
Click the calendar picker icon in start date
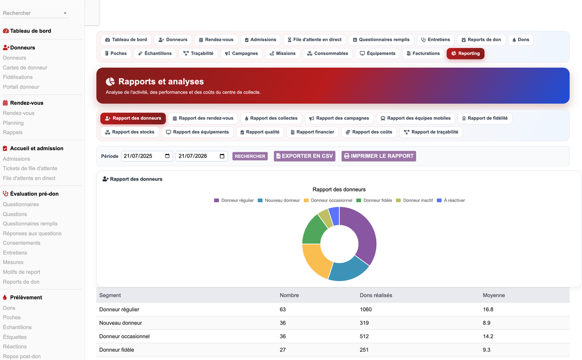[168, 156]
